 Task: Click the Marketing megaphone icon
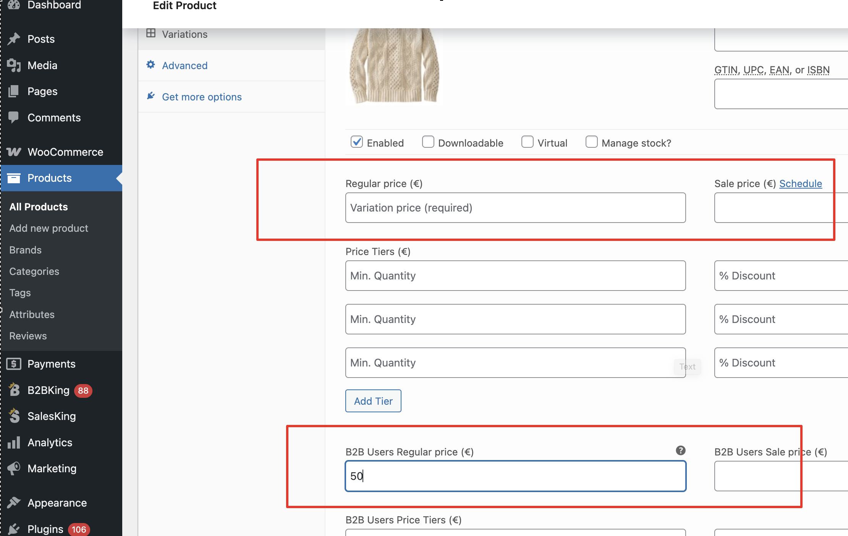pos(14,468)
